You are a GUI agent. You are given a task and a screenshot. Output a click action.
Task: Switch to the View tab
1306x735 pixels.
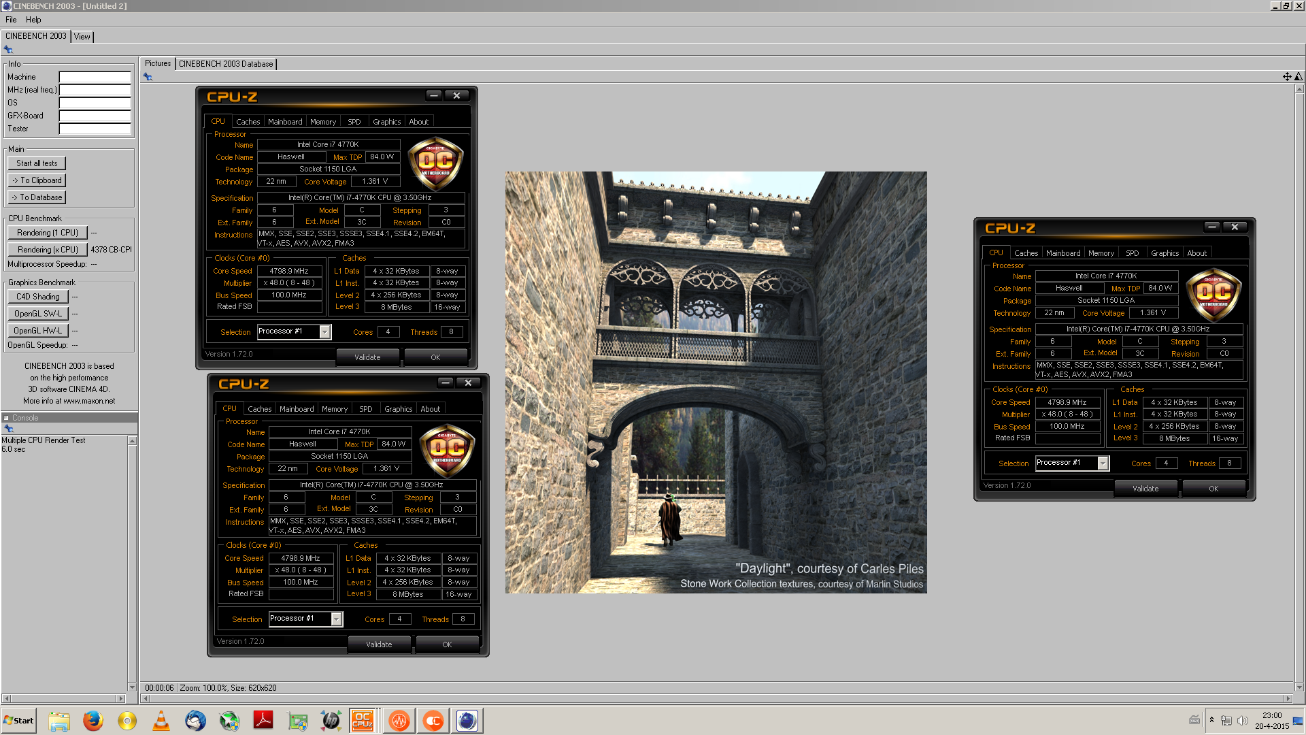pyautogui.click(x=82, y=37)
